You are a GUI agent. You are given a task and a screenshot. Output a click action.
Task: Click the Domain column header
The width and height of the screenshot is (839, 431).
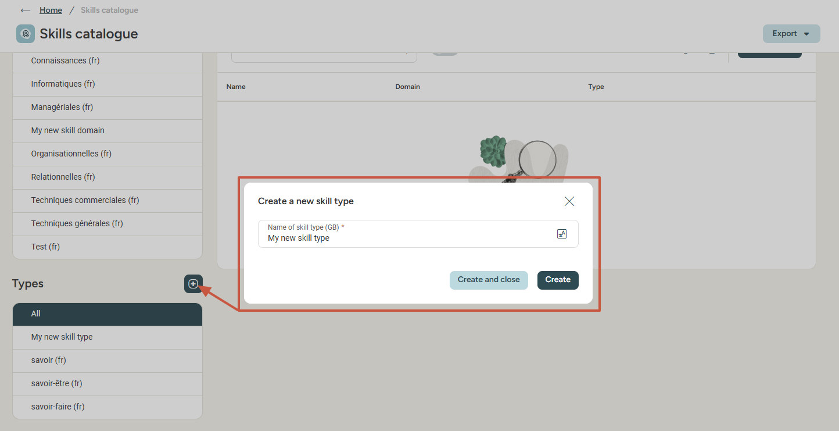click(407, 87)
